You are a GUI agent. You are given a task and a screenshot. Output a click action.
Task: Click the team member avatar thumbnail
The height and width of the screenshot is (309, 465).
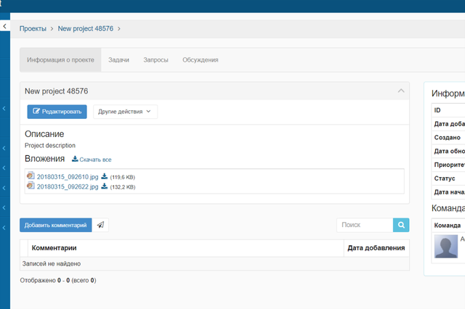[446, 246]
